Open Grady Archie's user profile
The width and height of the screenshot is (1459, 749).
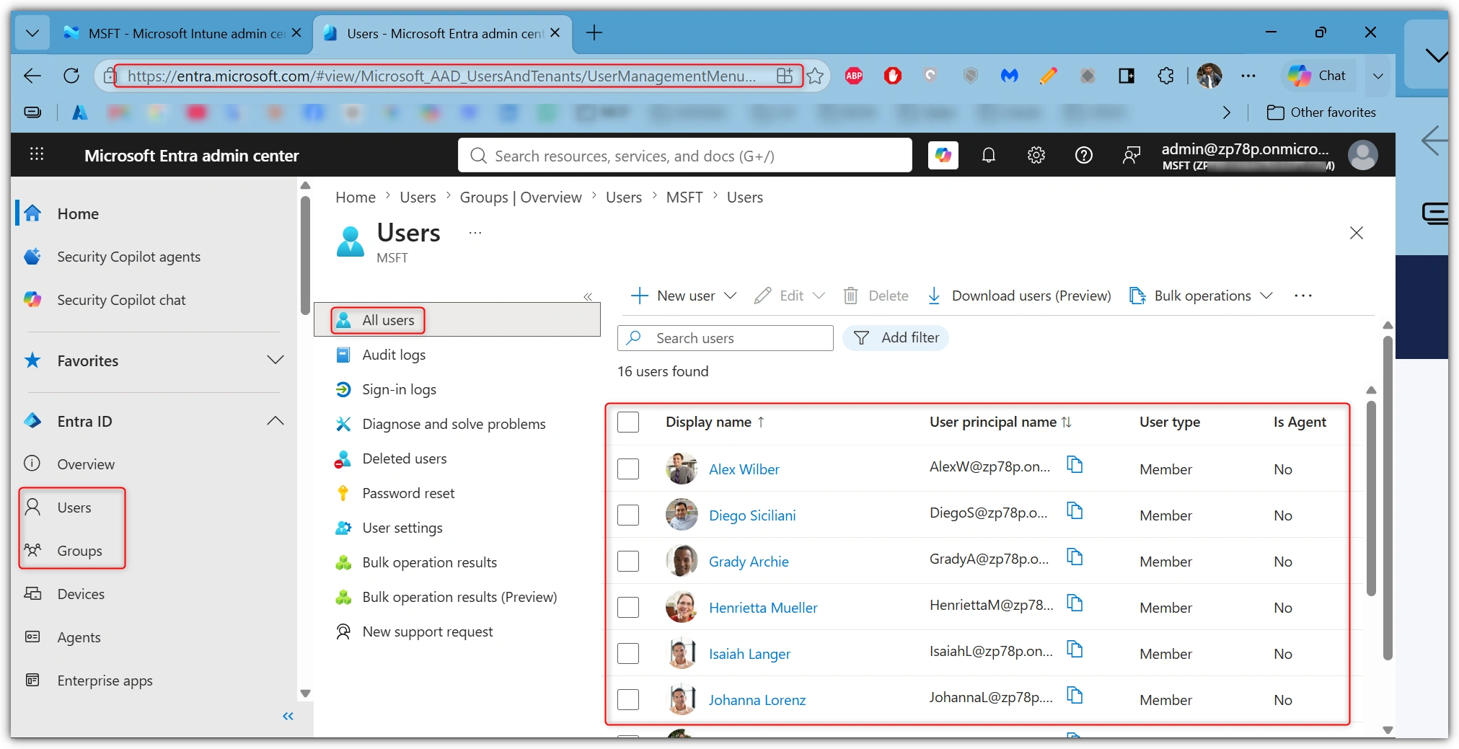point(749,562)
